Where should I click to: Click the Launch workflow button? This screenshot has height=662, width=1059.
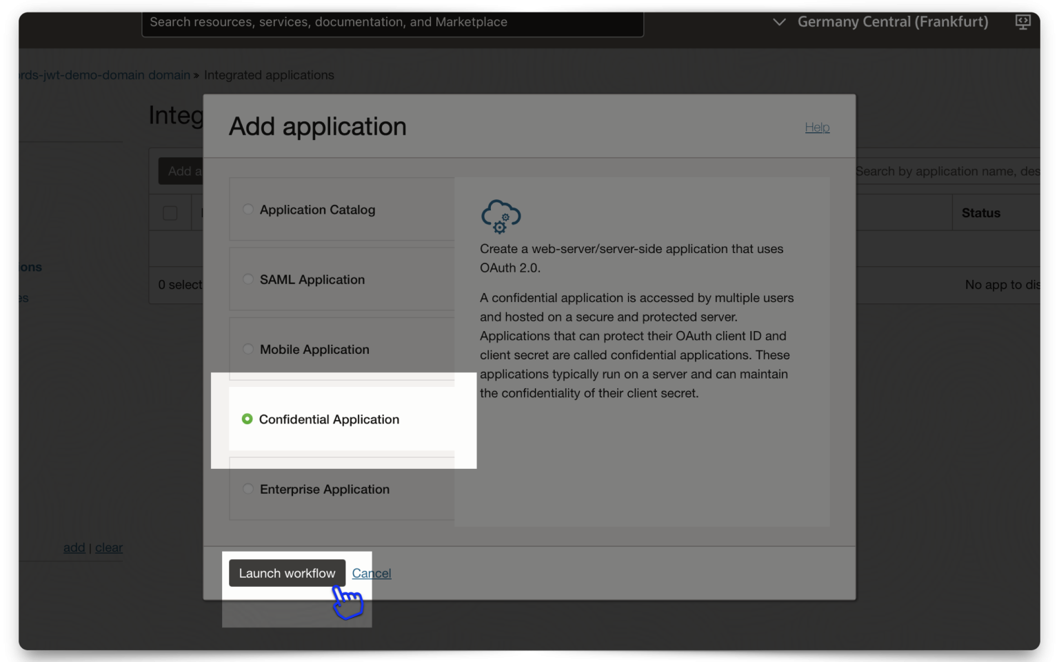point(287,573)
